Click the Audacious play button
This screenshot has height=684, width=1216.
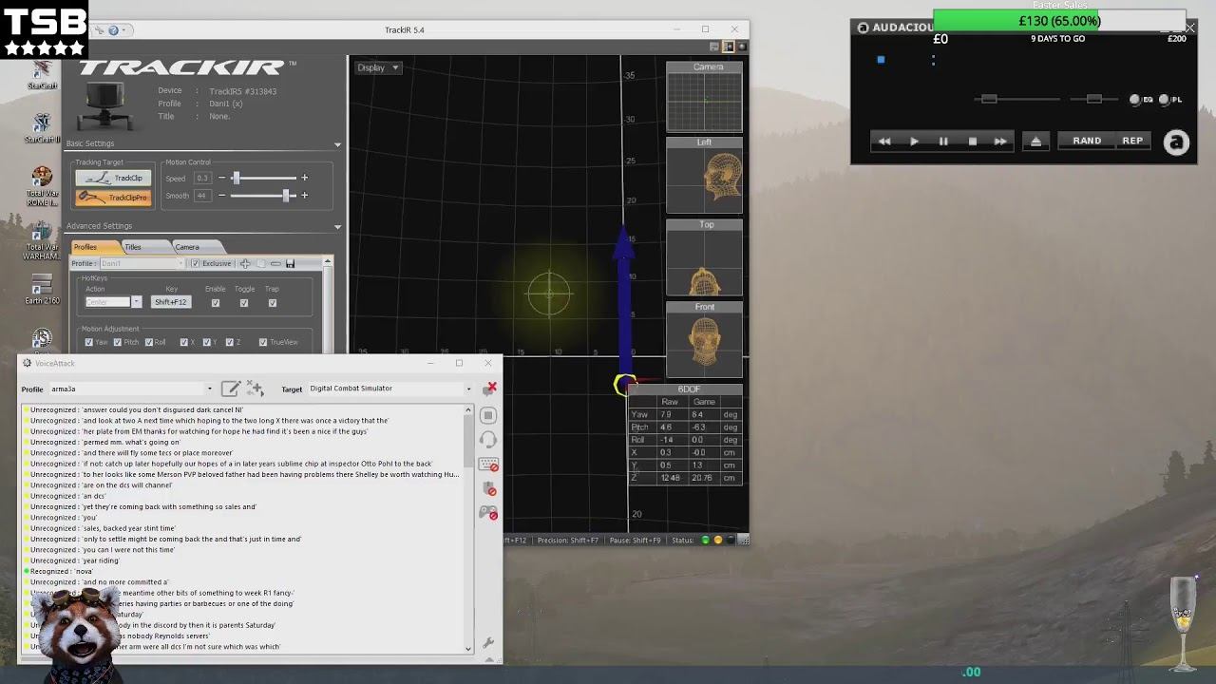pos(914,142)
